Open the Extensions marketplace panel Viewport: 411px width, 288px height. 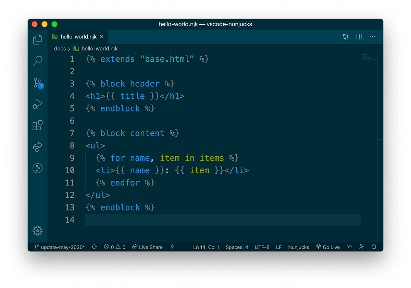38,125
